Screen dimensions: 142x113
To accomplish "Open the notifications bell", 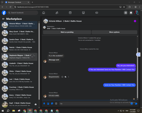I will point(131,13).
